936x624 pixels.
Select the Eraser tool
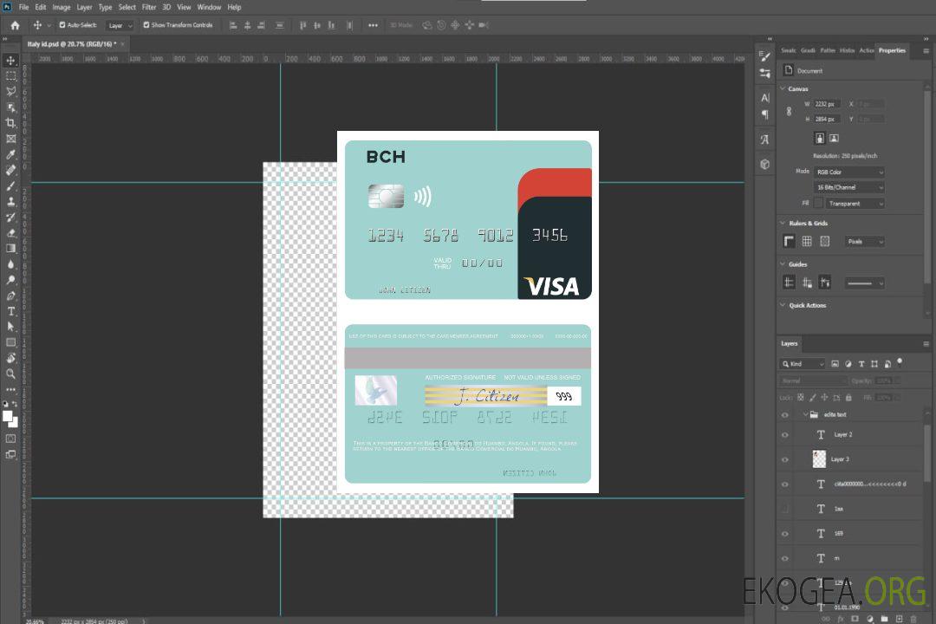pyautogui.click(x=10, y=233)
